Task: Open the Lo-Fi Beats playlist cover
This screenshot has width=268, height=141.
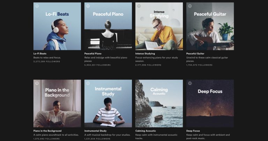Action: point(57,26)
